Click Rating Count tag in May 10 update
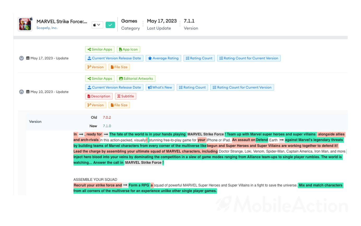Viewport: 361px width, 226px height. (192, 87)
